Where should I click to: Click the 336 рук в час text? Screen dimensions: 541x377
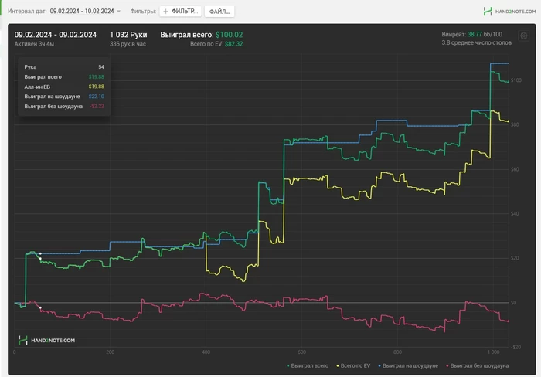128,44
